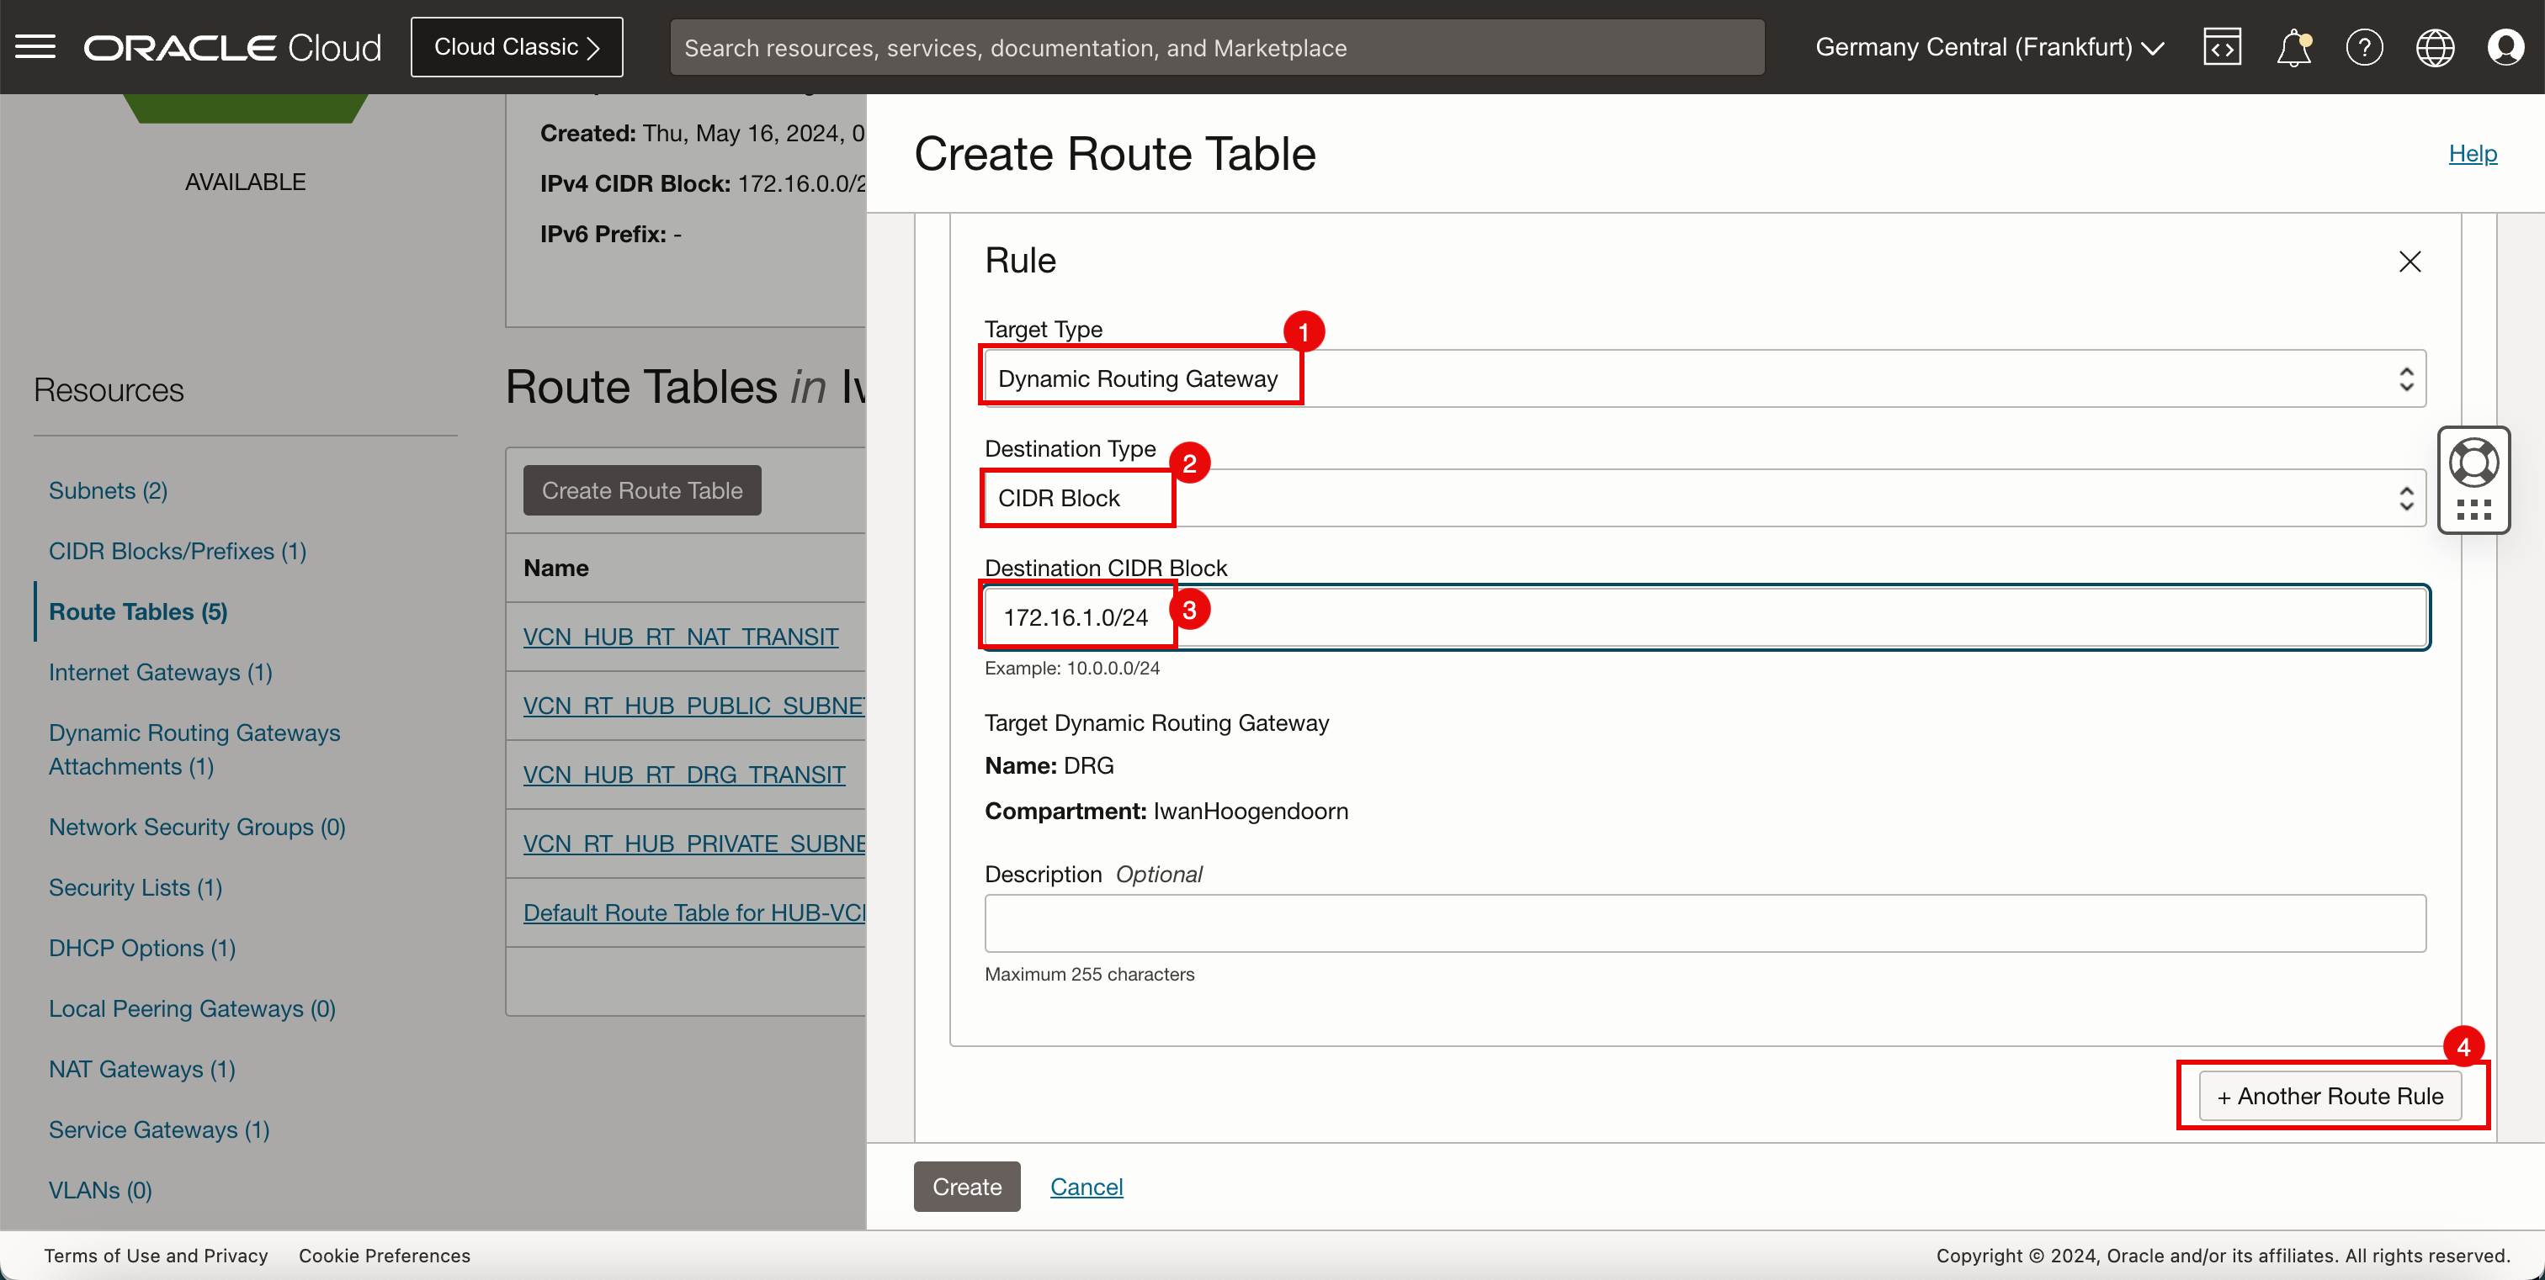Click the Create route table button

tap(642, 489)
